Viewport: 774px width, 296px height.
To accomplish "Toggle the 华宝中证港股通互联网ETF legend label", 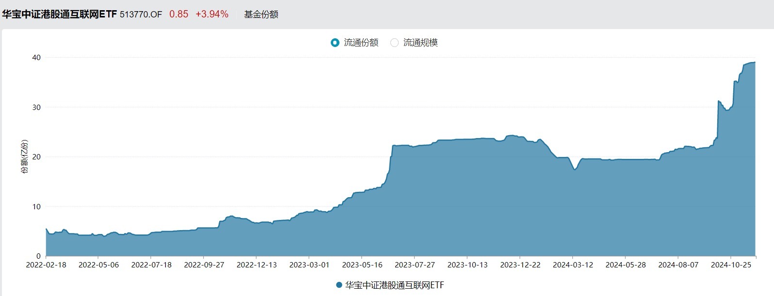I will [x=394, y=285].
